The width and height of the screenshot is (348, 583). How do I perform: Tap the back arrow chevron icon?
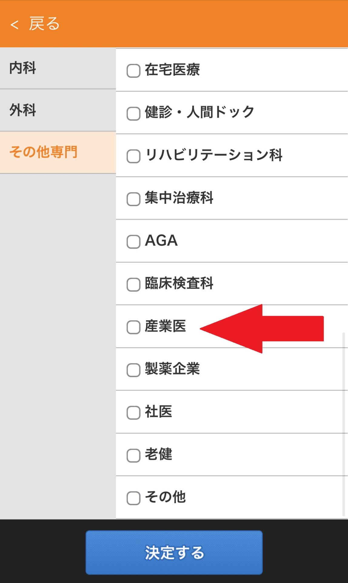(15, 25)
